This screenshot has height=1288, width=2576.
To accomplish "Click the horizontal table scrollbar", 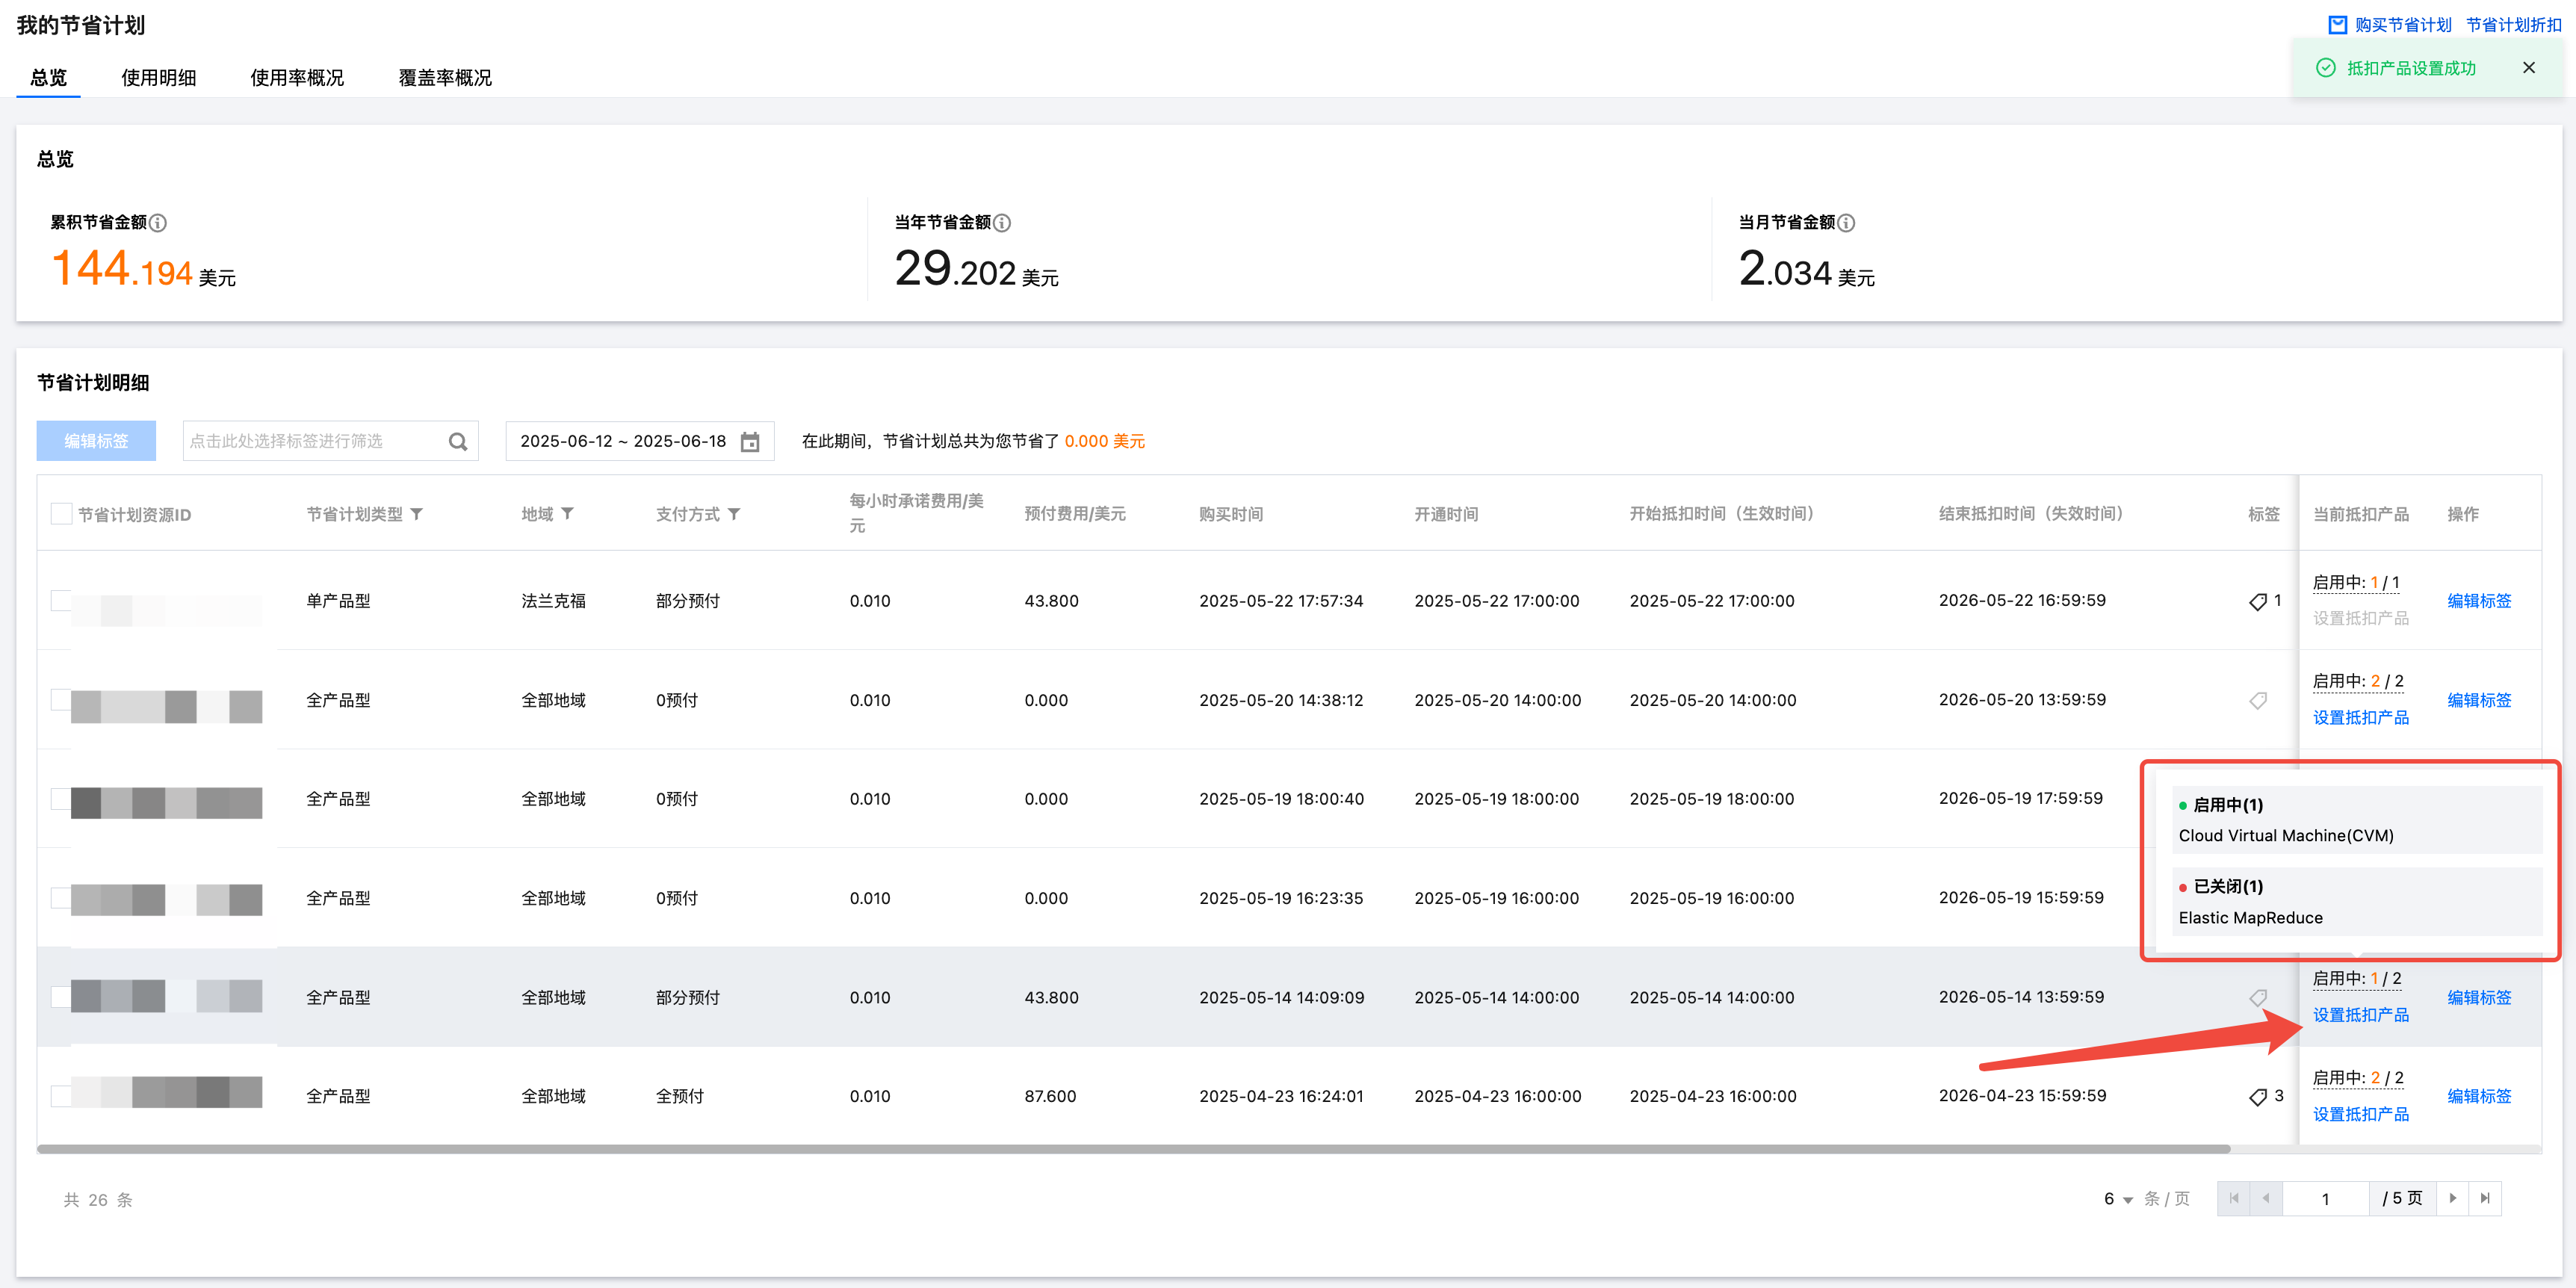I will coord(1132,1149).
